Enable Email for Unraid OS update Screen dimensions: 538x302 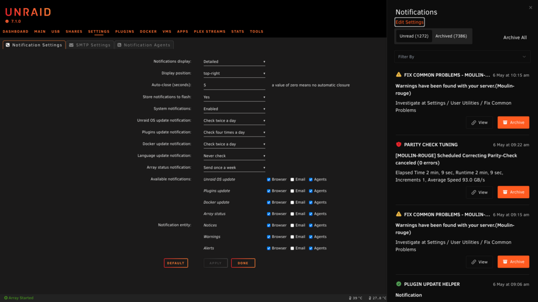click(x=292, y=179)
